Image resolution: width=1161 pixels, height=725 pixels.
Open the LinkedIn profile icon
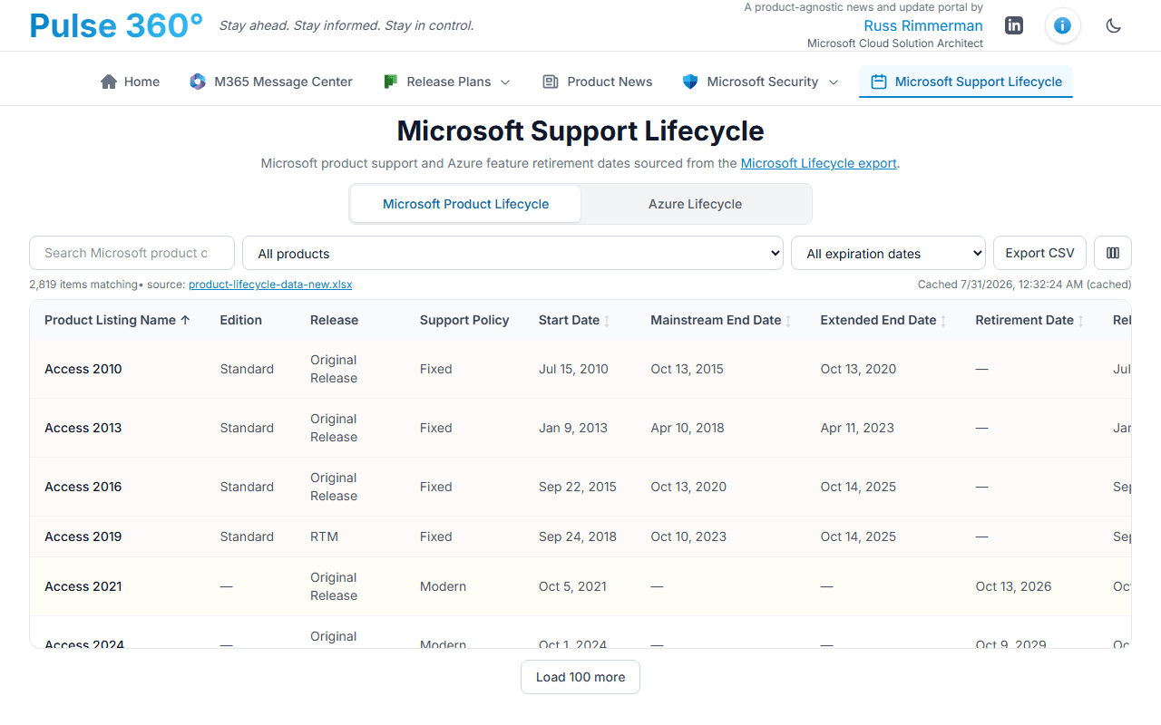pos(1014,25)
